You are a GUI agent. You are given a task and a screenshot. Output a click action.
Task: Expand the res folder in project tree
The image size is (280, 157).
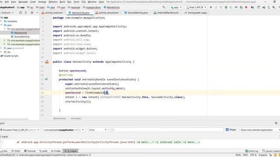1,52
